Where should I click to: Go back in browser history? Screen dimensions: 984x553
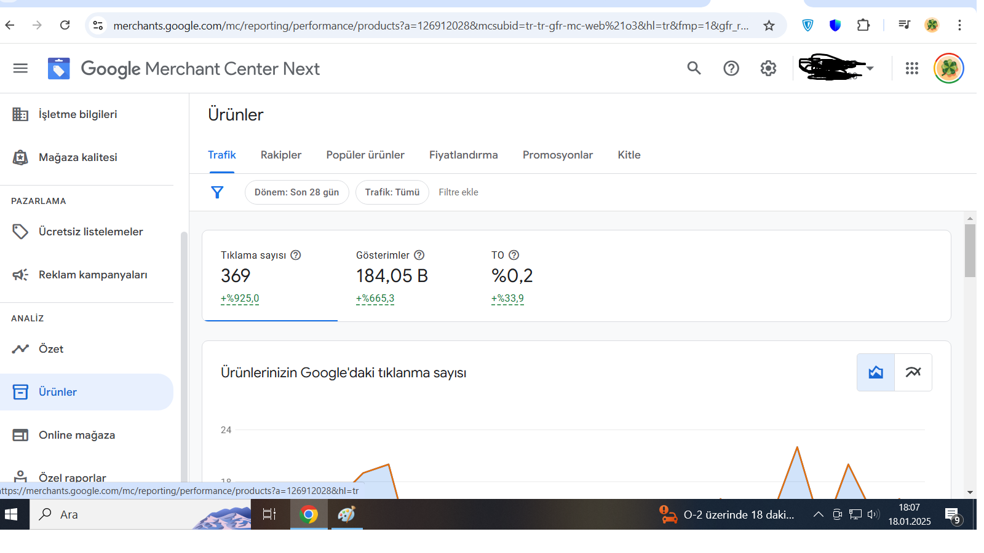pos(10,25)
